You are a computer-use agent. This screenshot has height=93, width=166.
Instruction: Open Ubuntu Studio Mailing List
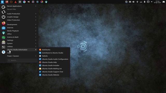click(54, 69)
